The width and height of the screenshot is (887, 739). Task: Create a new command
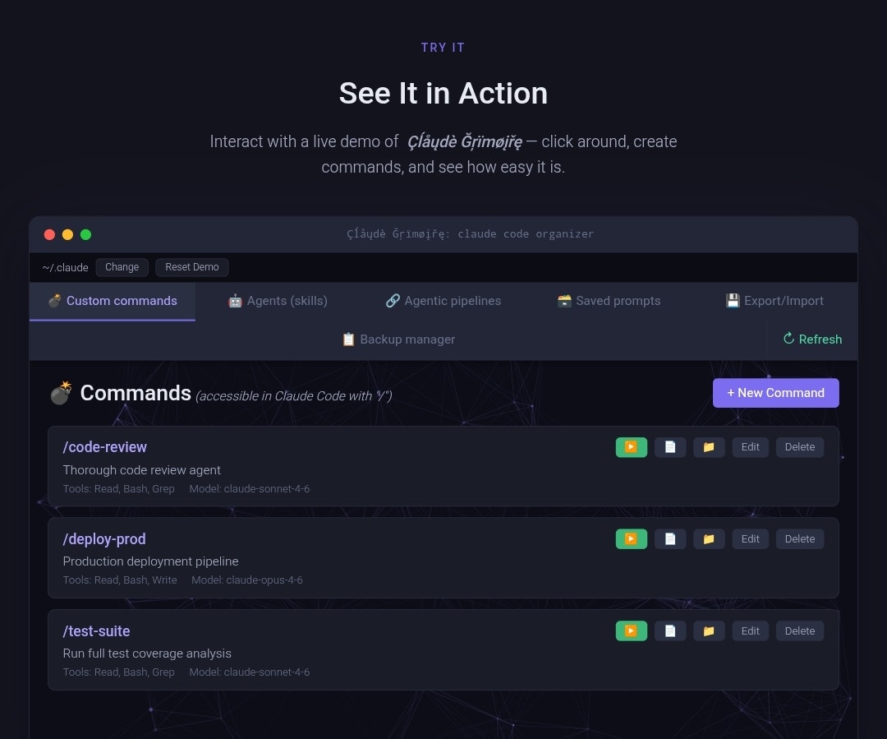coord(775,393)
